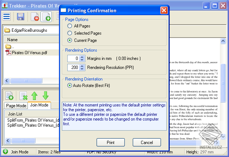Click preview vertical scrollbar thumb
229x157 pixels.
coord(223,83)
